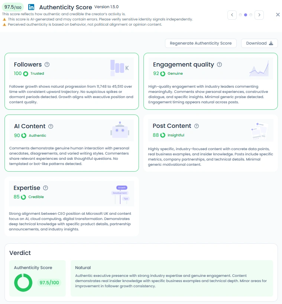Click the Followers bar chart illustration
The width and height of the screenshot is (282, 304).
pyautogui.click(x=119, y=68)
